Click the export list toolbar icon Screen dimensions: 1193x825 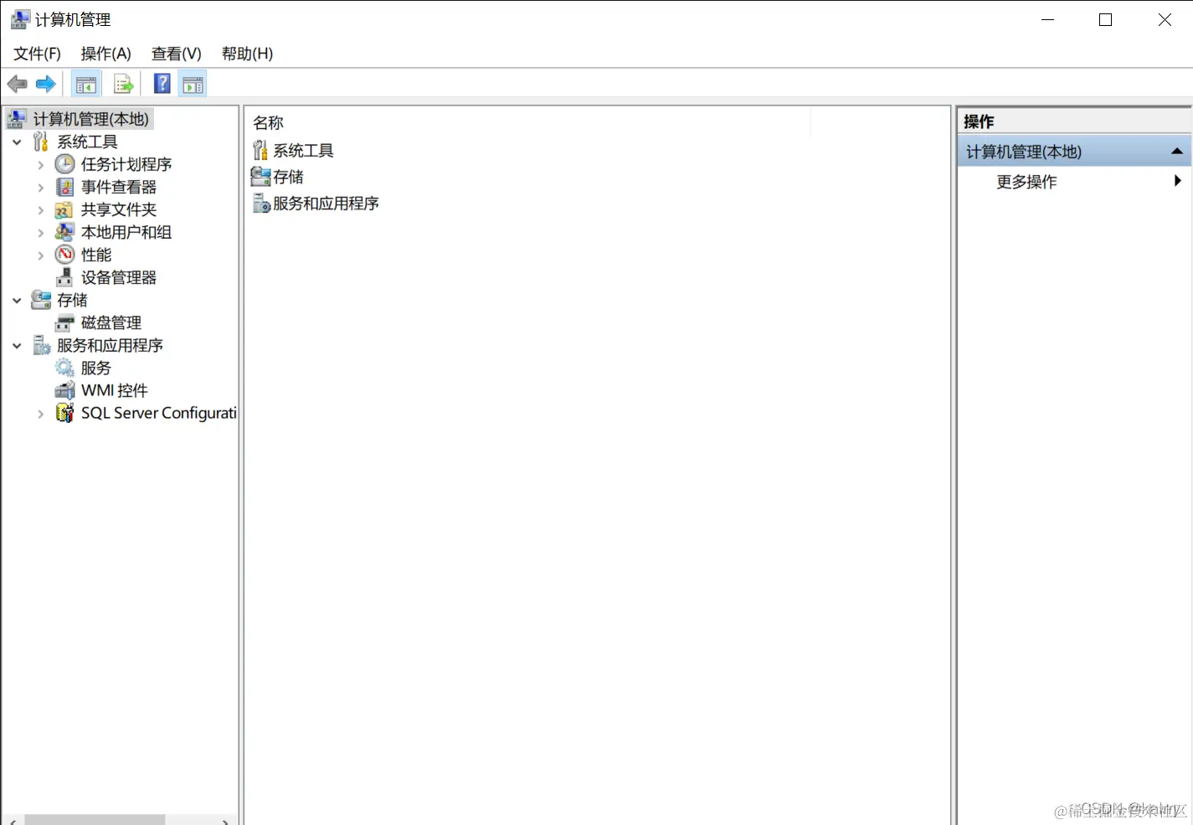click(x=123, y=84)
